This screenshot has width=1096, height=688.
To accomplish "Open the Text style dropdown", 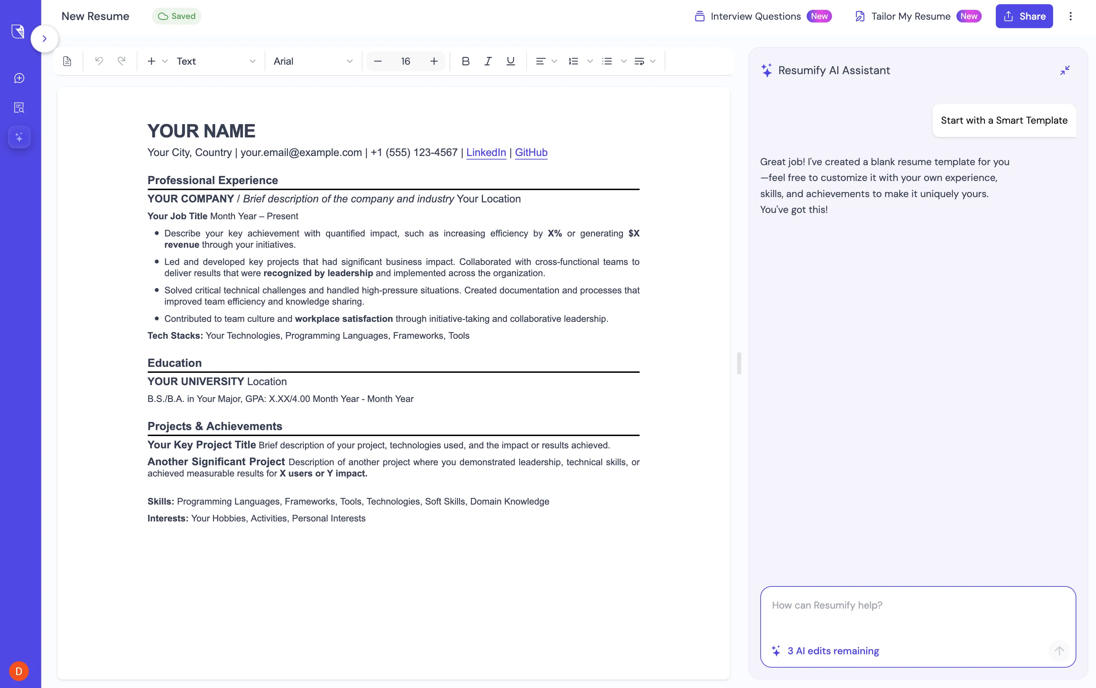I will point(214,61).
